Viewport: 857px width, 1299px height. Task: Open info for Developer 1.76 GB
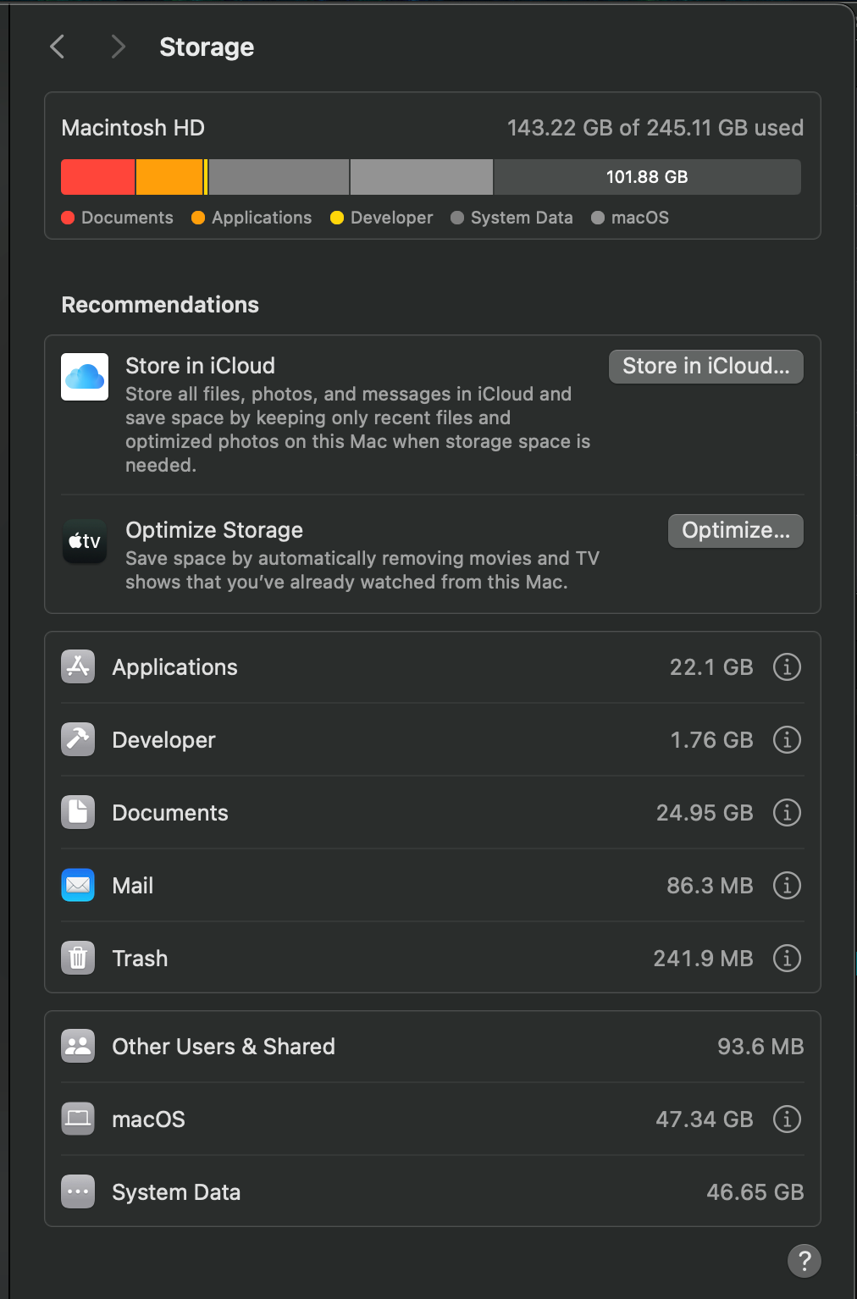(x=787, y=740)
